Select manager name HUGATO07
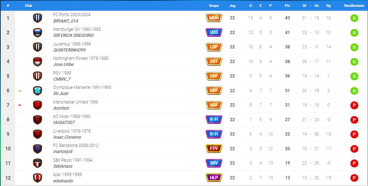The image size is (368, 186). [x=64, y=123]
